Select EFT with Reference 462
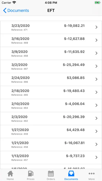The image size is (102, 181). click(51, 118)
